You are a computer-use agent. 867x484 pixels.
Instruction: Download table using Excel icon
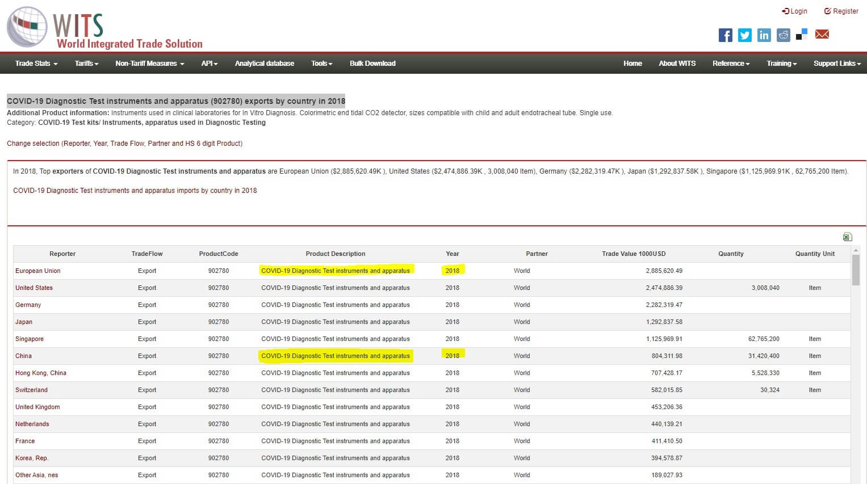pos(847,237)
